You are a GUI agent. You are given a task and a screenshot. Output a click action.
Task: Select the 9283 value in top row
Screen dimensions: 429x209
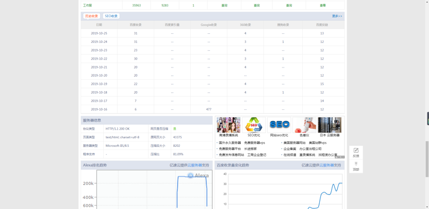tap(165, 5)
